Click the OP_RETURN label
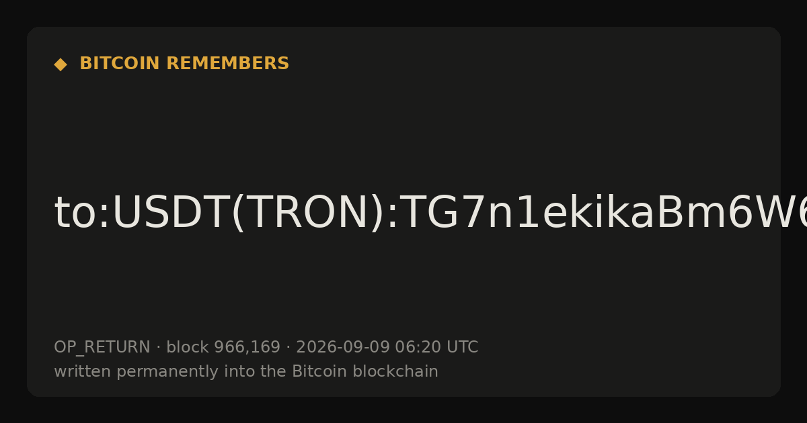Viewport: 807px width, 423px height. coord(102,348)
